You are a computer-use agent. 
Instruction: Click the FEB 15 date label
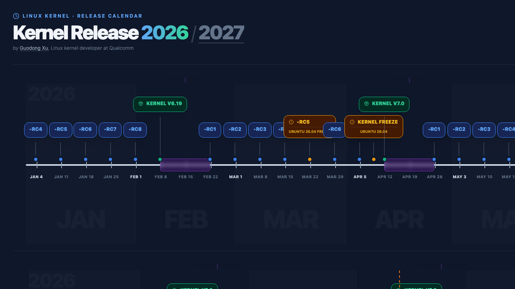[186, 177]
